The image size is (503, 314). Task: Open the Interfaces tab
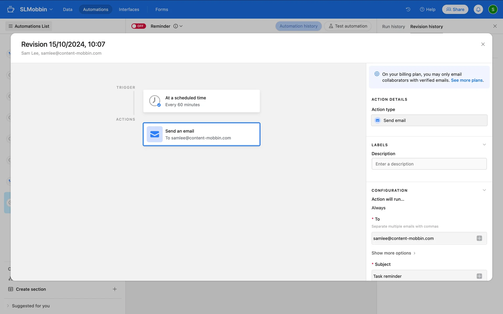129,9
